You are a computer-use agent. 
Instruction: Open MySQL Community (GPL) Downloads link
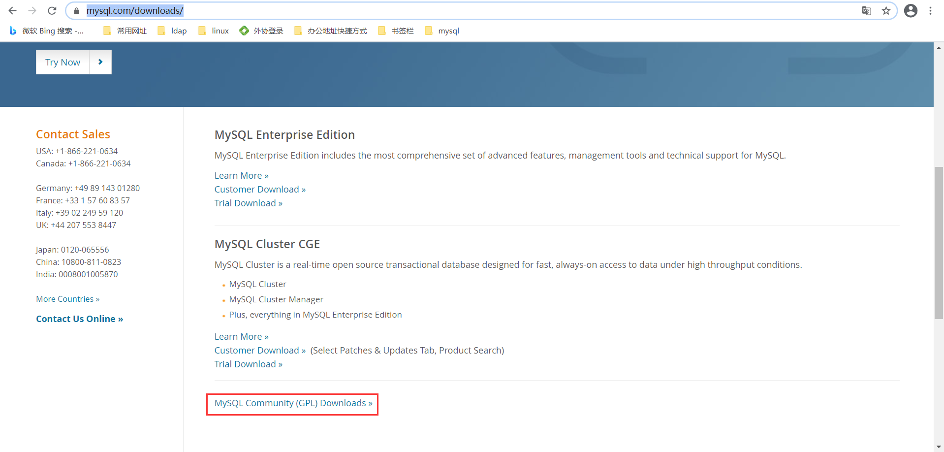(x=293, y=403)
